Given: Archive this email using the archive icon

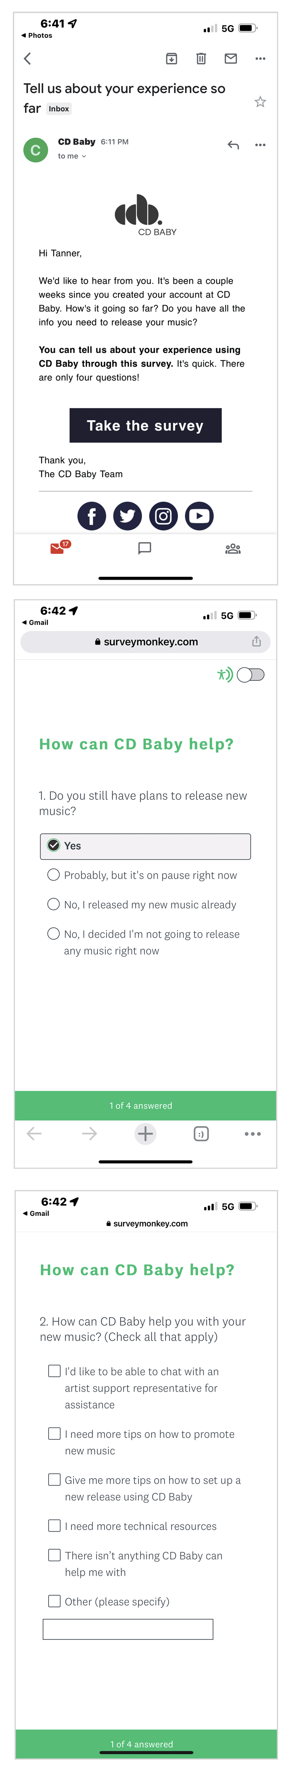Looking at the screenshot, I should [172, 59].
